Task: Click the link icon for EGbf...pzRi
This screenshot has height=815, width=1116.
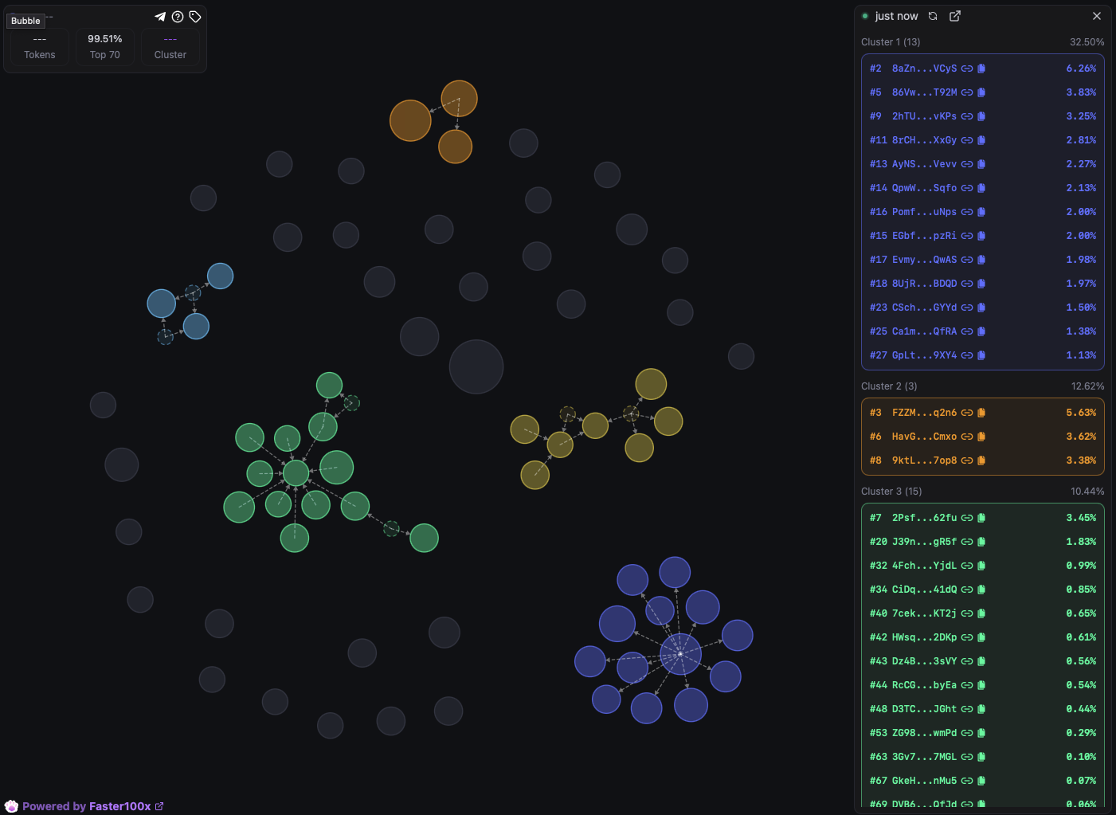Action: [967, 236]
